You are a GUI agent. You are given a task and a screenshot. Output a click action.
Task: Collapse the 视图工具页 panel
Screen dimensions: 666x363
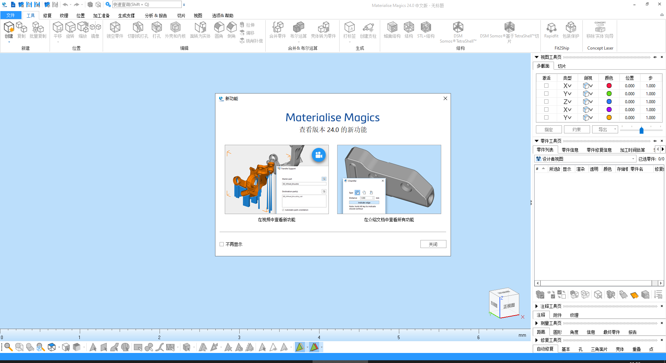coord(537,57)
